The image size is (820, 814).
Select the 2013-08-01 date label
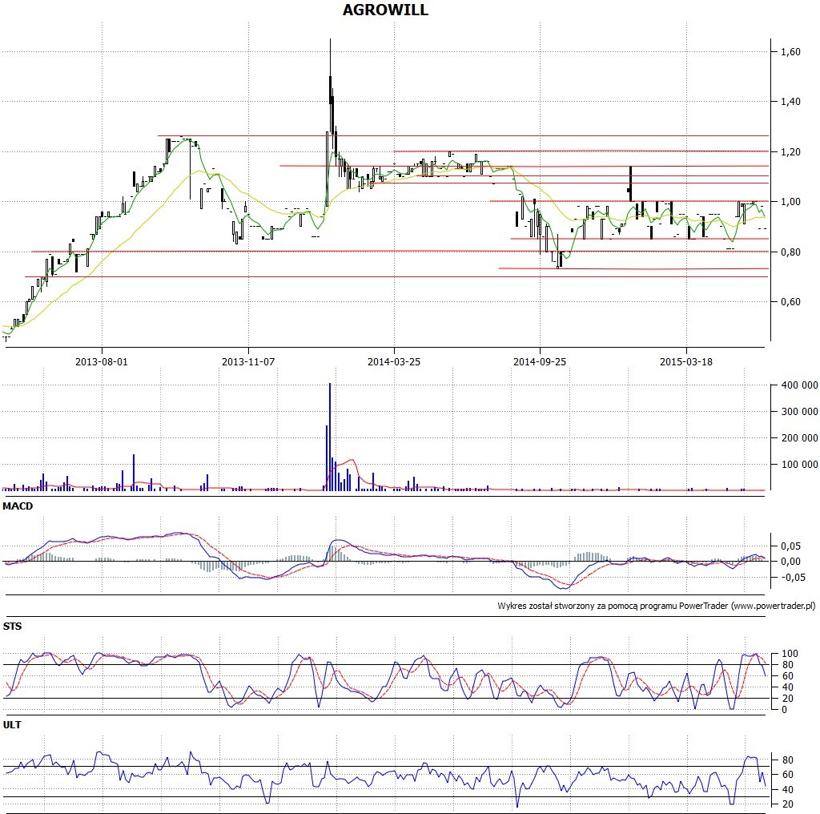coord(102,361)
